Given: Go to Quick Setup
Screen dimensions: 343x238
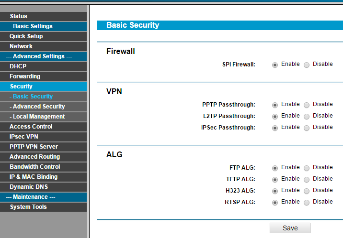Looking at the screenshot, I should pyautogui.click(x=26, y=36).
